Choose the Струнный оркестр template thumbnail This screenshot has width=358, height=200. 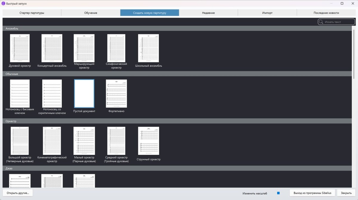tap(149, 141)
